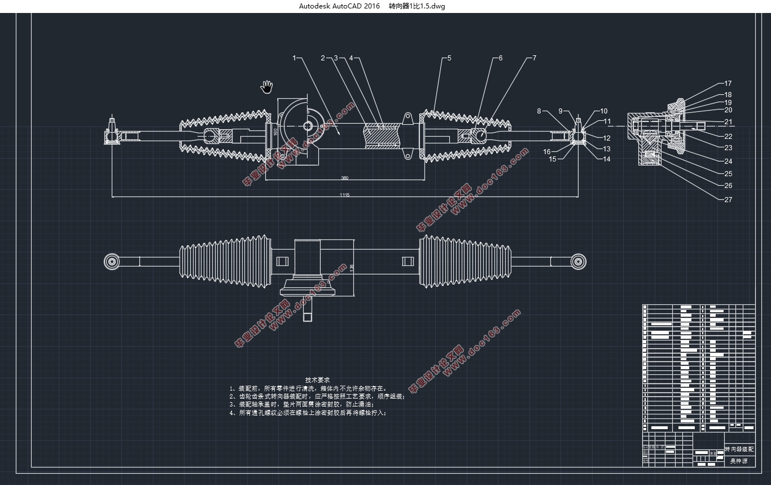Click technical requirement line 2 about assembly order
Image resolution: width=771 pixels, height=485 pixels.
pos(317,396)
